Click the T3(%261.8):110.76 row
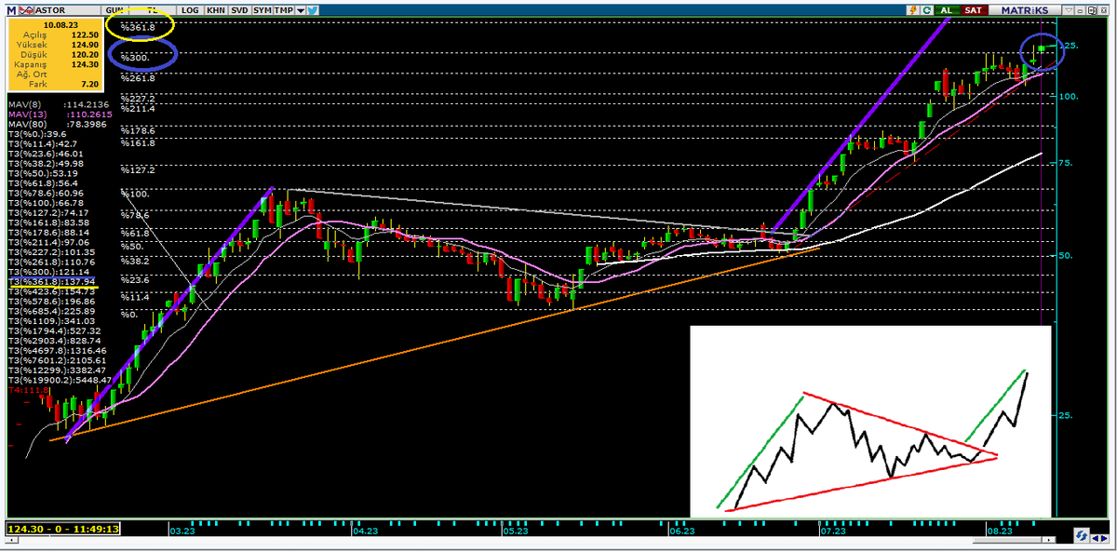 pos(50,262)
